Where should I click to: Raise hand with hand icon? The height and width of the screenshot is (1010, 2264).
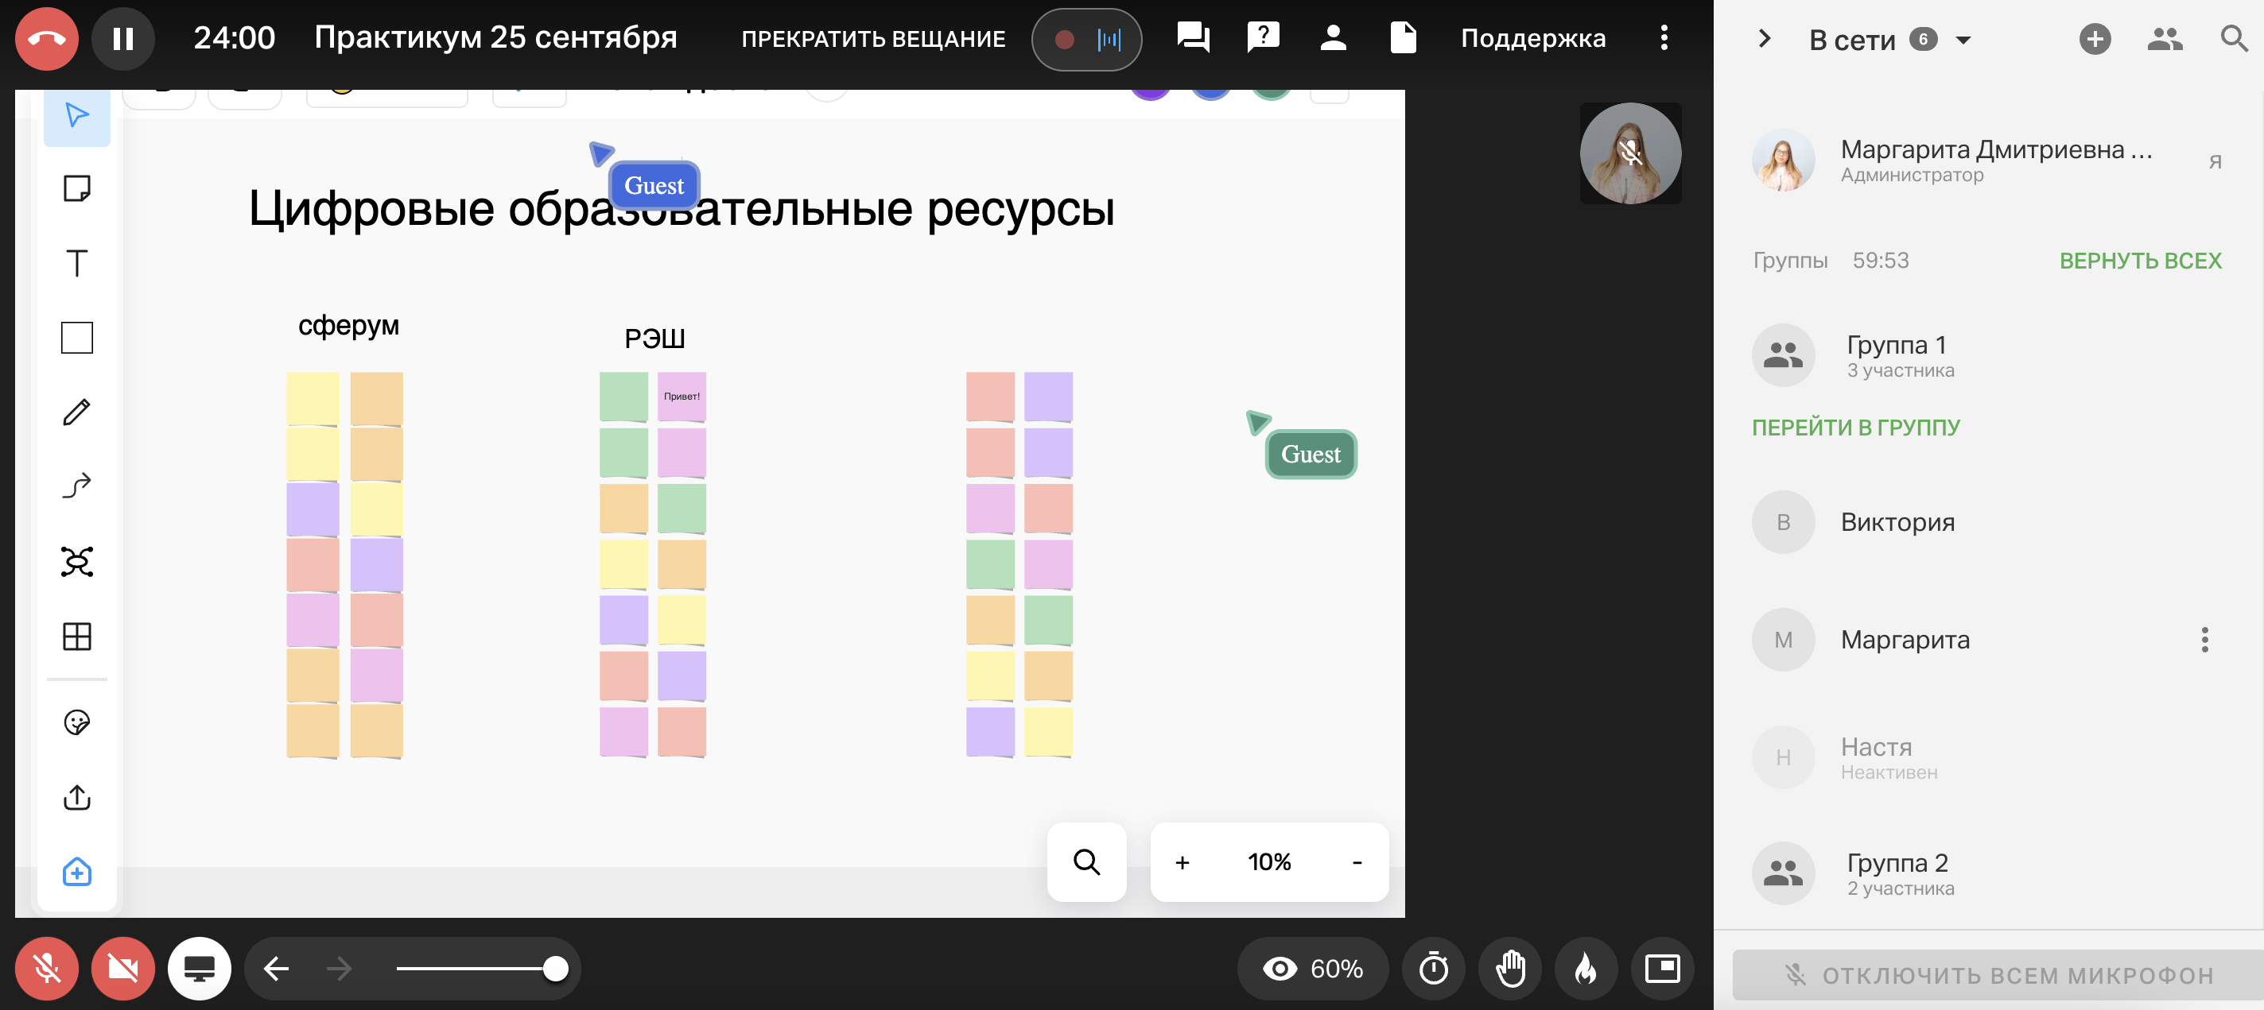point(1510,969)
